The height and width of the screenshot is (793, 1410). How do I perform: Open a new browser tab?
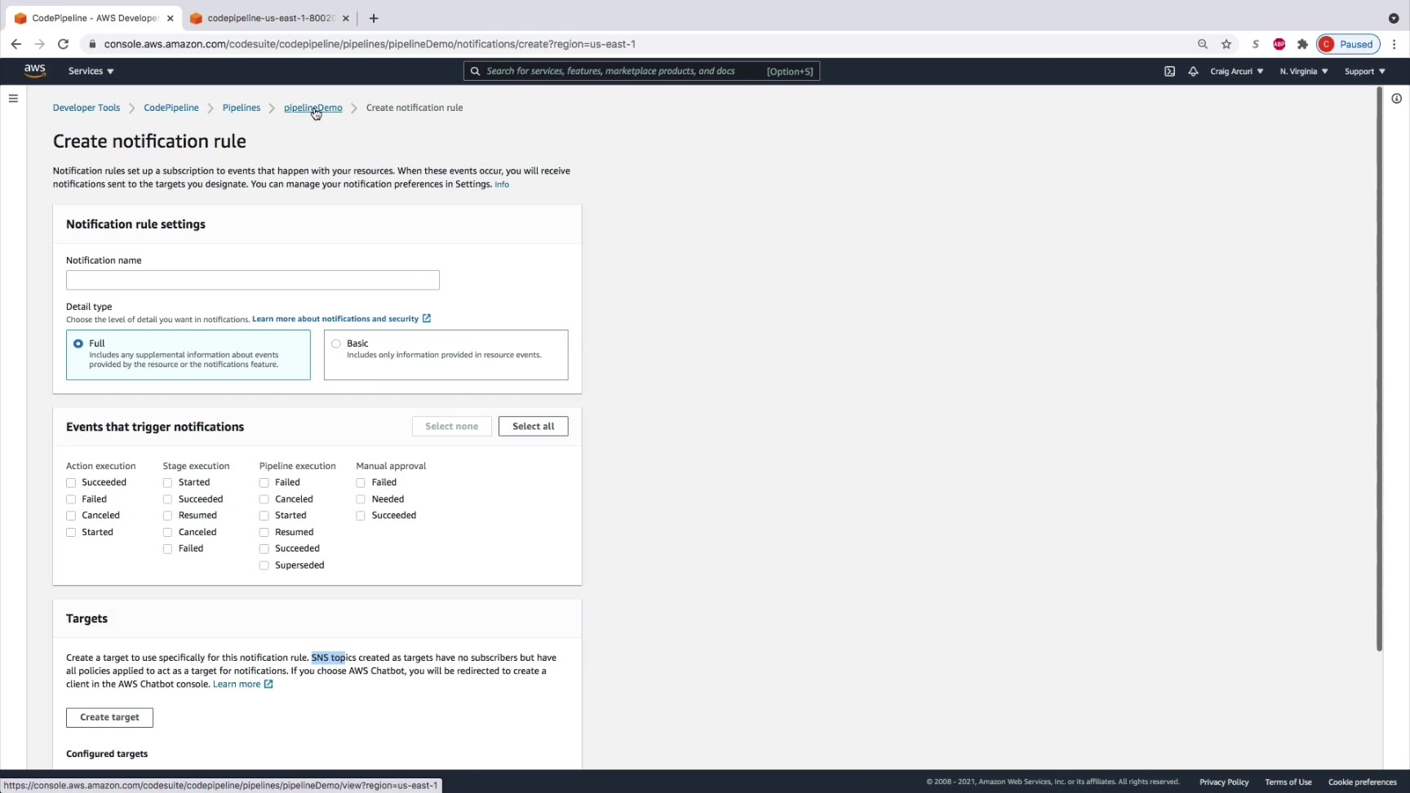(x=374, y=18)
